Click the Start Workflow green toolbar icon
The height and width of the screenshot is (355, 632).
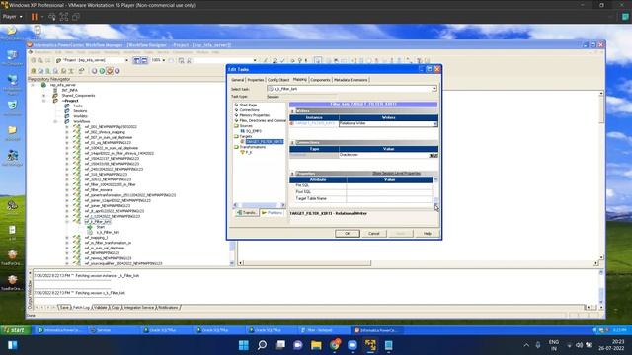pyautogui.click(x=102, y=71)
